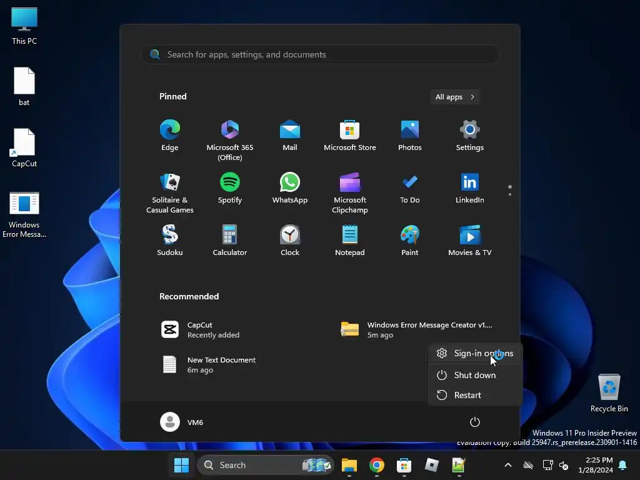The width and height of the screenshot is (640, 480).
Task: Select the bat file on desktop
Action: [24, 86]
